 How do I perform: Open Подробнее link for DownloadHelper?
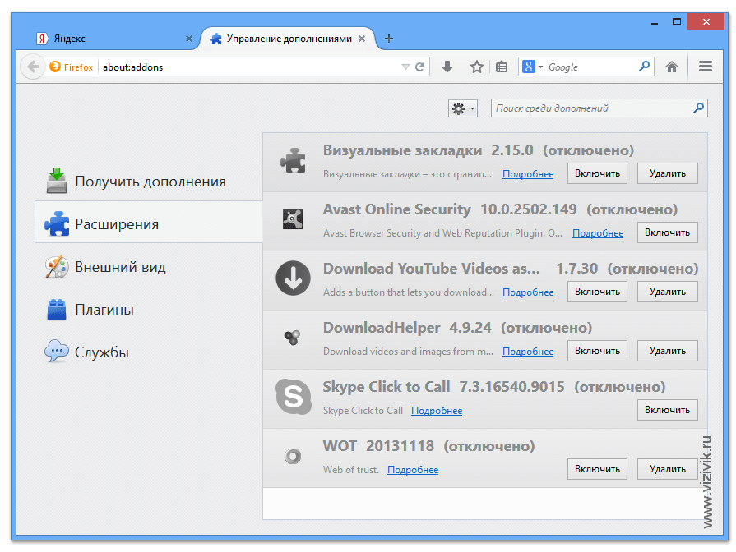528,352
